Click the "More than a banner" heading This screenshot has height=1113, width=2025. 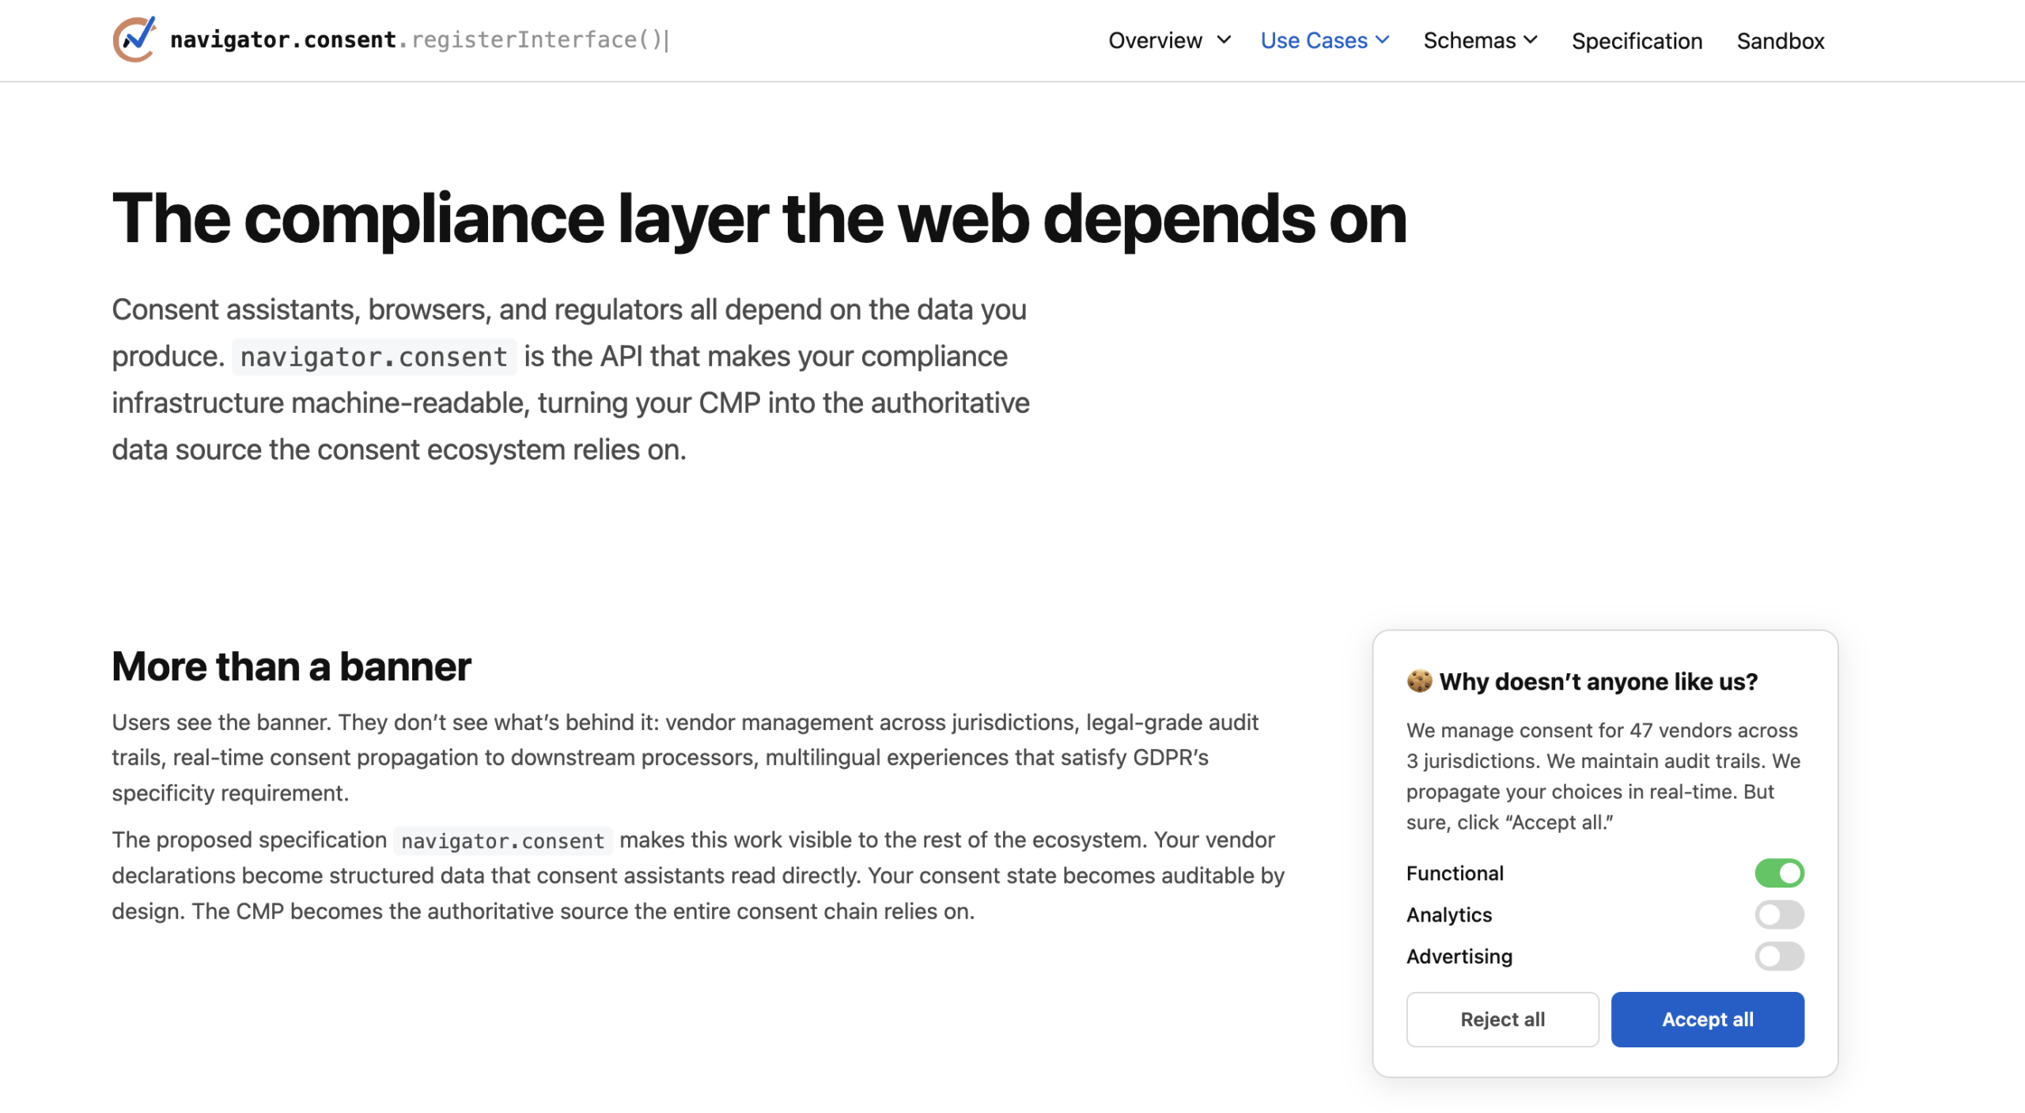[291, 666]
